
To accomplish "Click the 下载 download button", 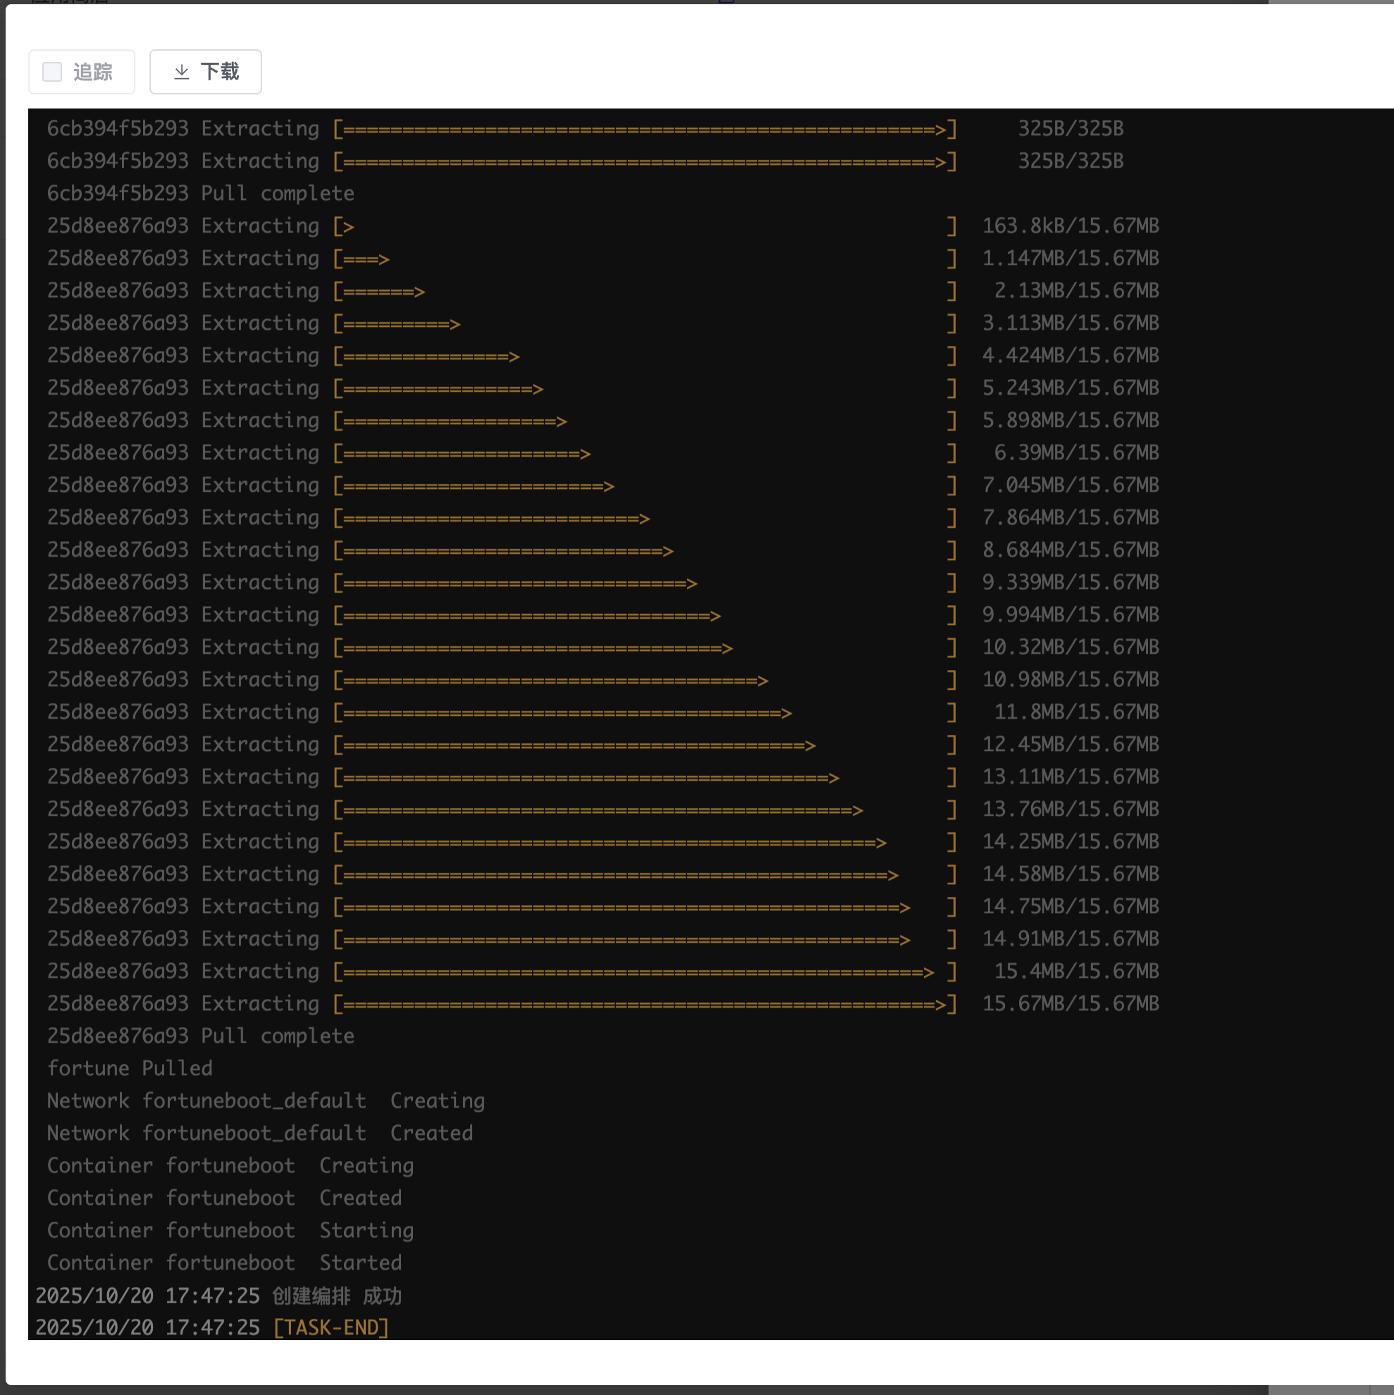I will click(205, 71).
